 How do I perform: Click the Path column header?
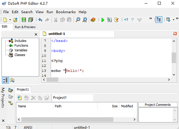tap(58, 106)
